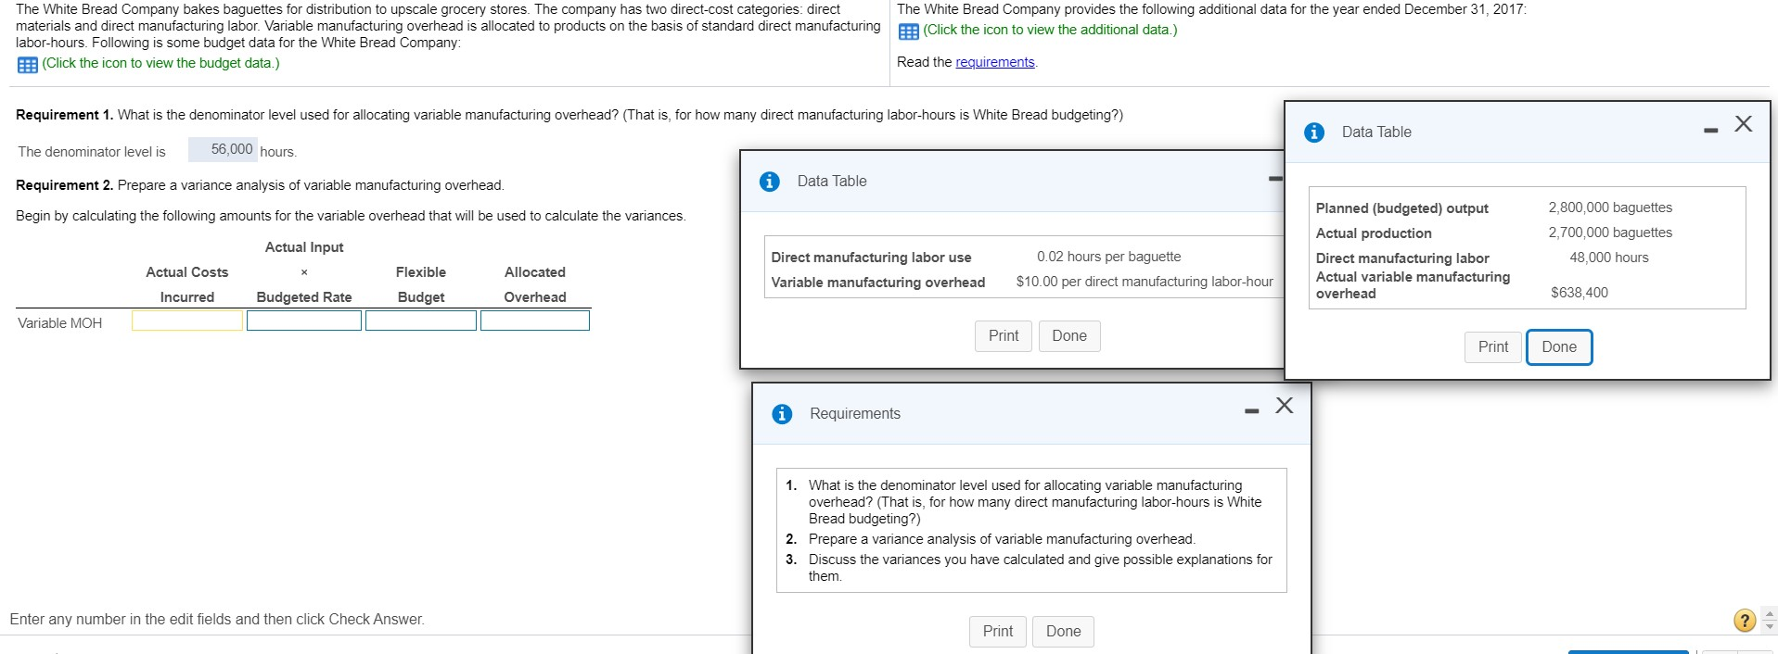Viewport: 1778px width, 654px height.
Task: Click Print in the Requirements dialog
Action: pyautogui.click(x=998, y=632)
